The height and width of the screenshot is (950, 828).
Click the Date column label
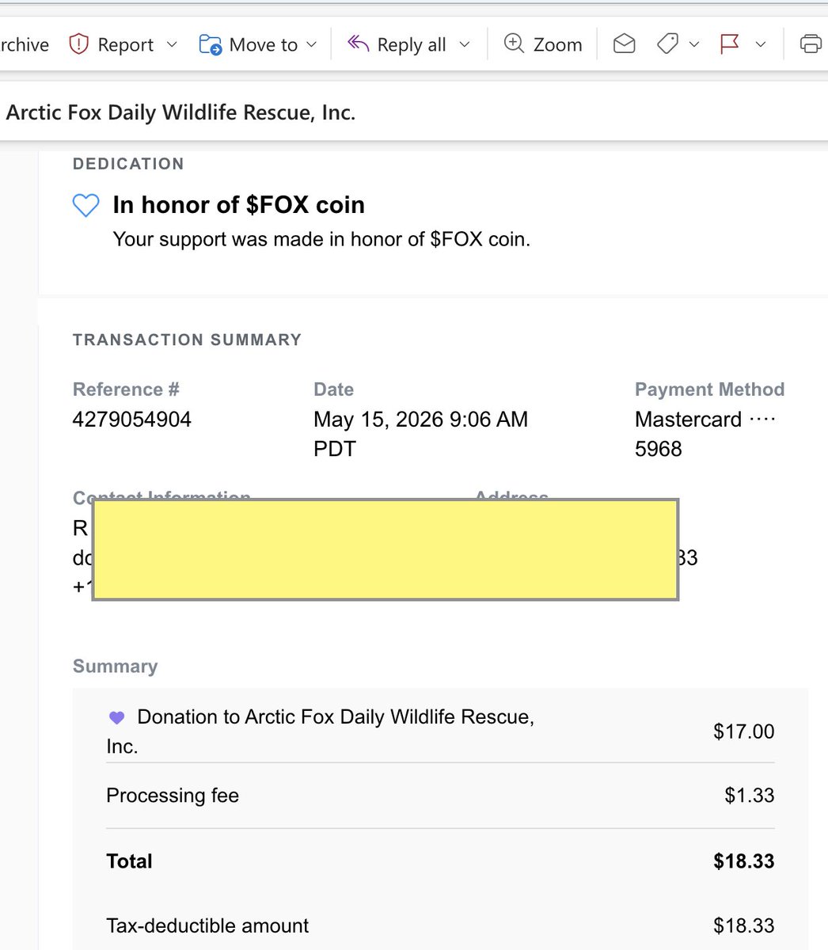[333, 389]
